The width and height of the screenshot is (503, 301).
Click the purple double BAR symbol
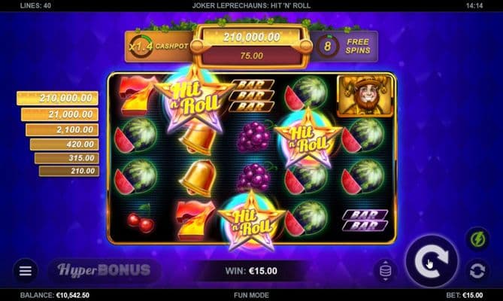pyautogui.click(x=365, y=220)
